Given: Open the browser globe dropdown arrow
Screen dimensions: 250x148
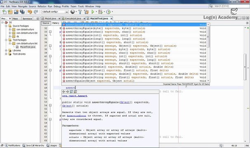Looking at the screenshot, I should tap(76, 12).
